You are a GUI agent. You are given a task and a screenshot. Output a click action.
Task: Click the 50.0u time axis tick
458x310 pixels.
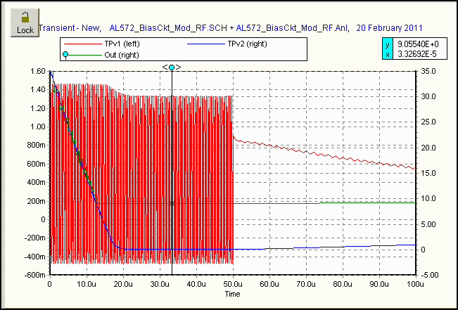pos(233,284)
